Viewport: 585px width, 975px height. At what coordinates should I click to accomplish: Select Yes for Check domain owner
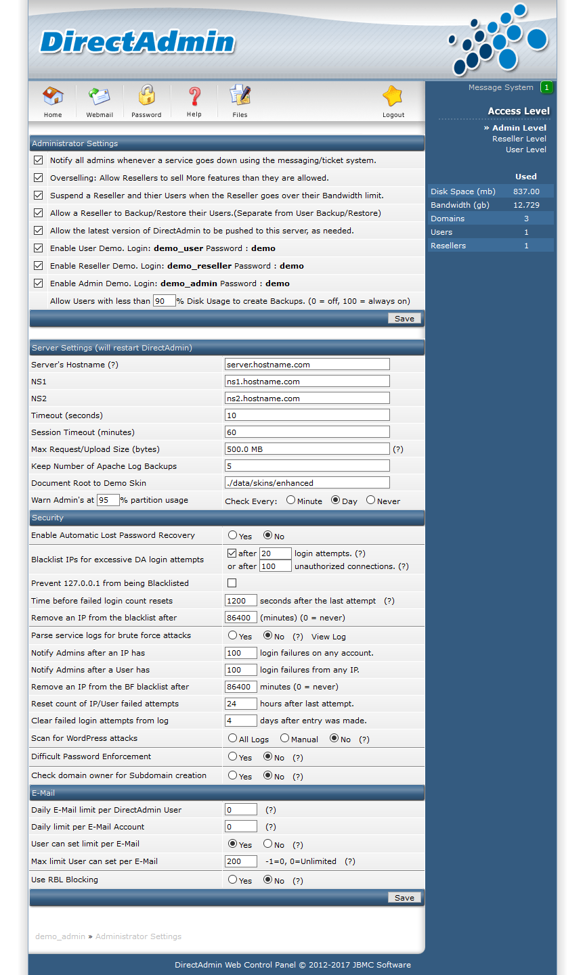(232, 775)
